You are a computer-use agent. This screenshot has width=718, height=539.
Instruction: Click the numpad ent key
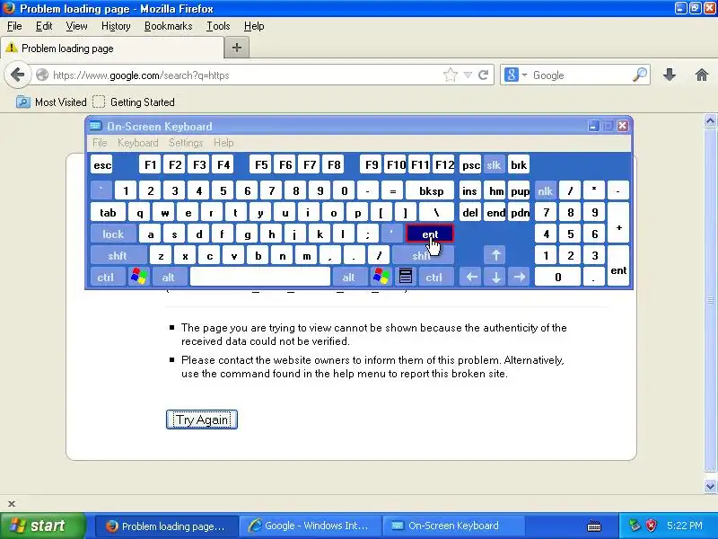[x=618, y=266]
